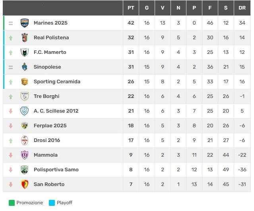
Task: Click the Drosi 2016 club logo
Action: [x=25, y=140]
